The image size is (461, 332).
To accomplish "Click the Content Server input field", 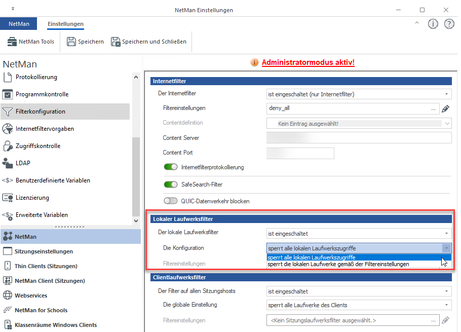I will pos(359,138).
